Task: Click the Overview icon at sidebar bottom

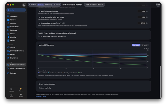Action: (11, 89)
